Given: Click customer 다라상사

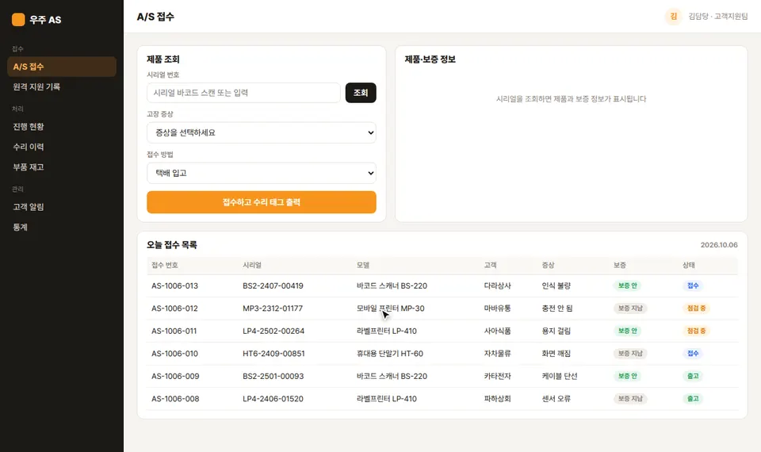Looking at the screenshot, I should (498, 286).
